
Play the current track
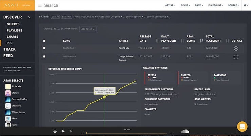pos(63,131)
